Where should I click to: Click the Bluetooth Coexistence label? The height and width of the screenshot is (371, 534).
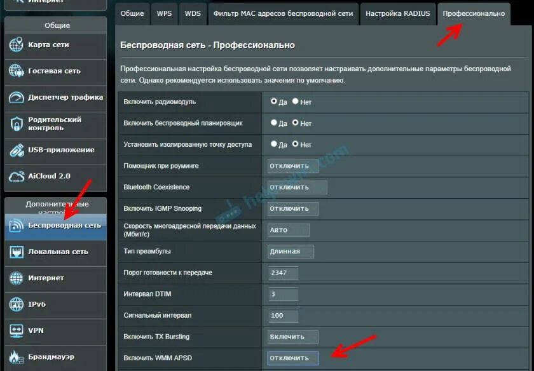point(156,187)
